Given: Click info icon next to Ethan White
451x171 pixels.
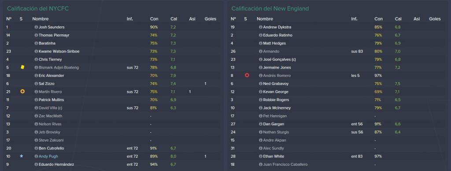Looking at the screenshot, I should [261, 156].
